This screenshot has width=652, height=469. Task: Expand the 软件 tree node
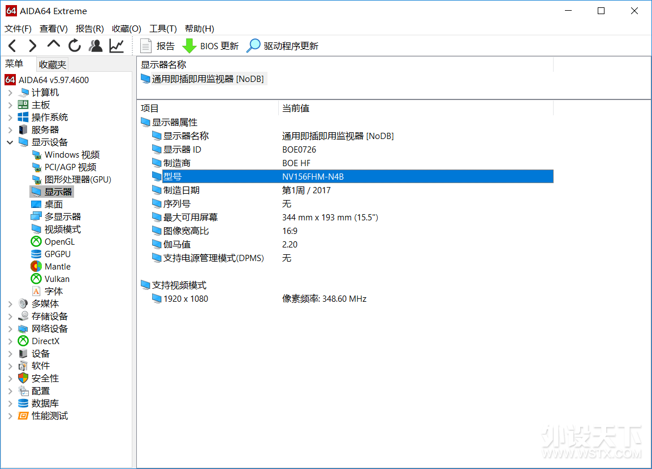coord(10,366)
